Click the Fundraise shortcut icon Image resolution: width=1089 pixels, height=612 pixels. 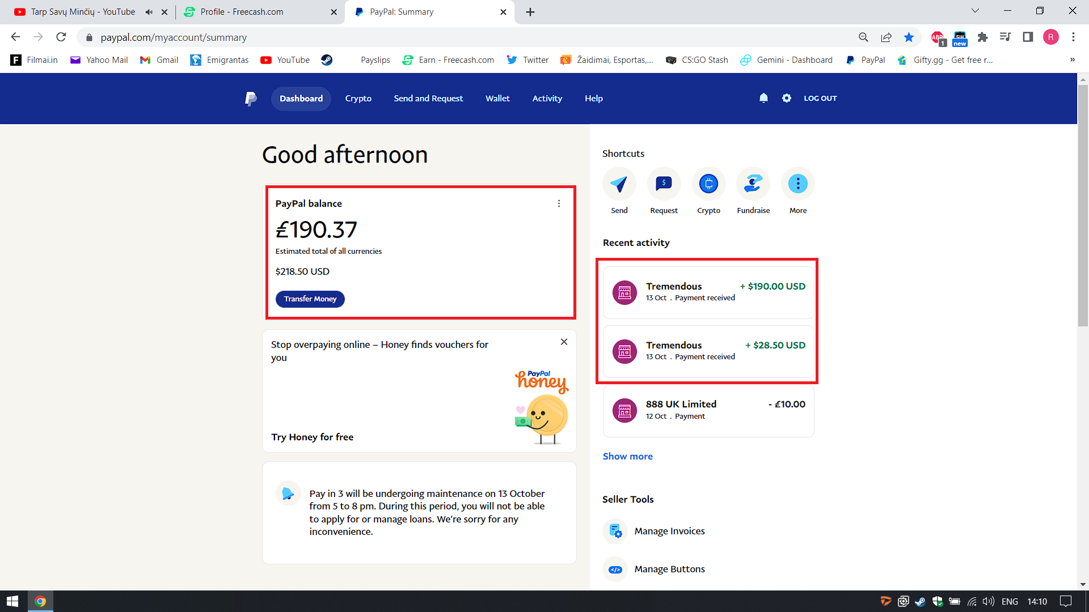pyautogui.click(x=753, y=184)
